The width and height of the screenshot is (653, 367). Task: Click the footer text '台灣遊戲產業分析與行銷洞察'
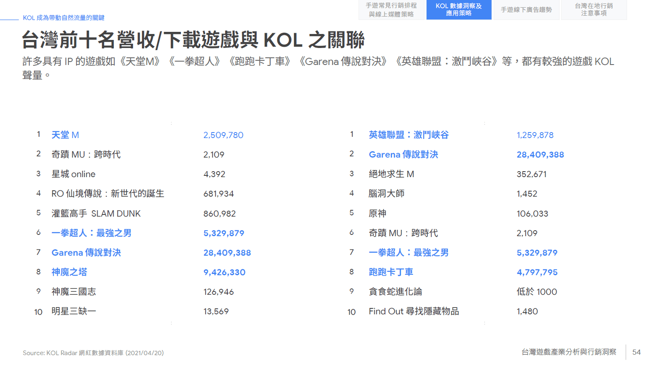pyautogui.click(x=569, y=352)
